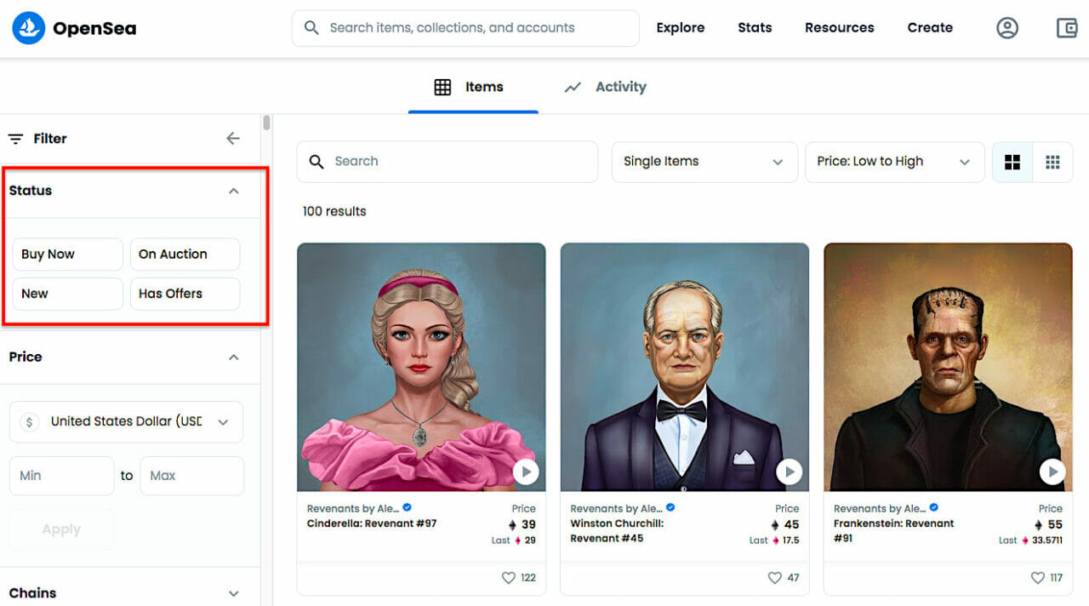Viewport: 1089px width, 606px height.
Task: Play the Cinderella Revenant animation
Action: click(x=526, y=472)
